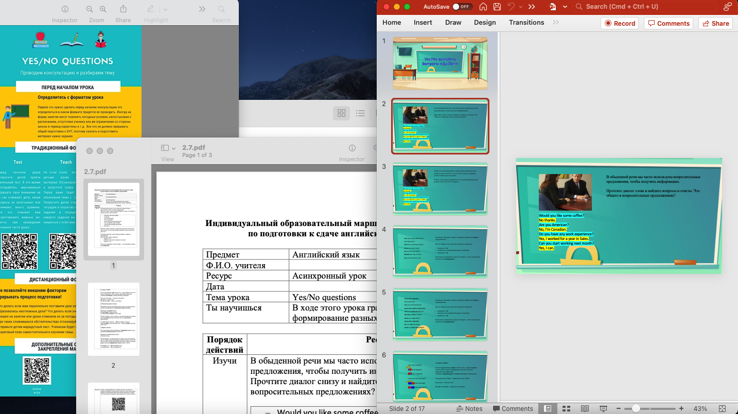
Task: Click the Home icon in PowerPoint title bar
Action: (483, 7)
